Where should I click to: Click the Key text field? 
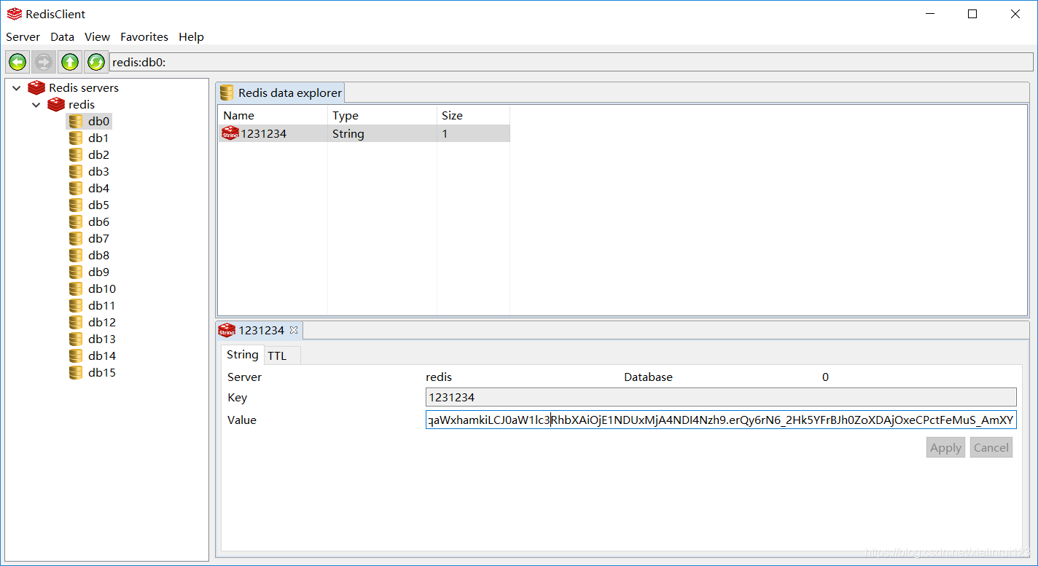tap(721, 397)
